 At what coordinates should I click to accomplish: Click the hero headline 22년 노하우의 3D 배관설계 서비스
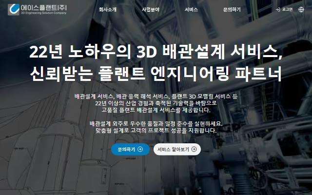pyautogui.click(x=156, y=52)
